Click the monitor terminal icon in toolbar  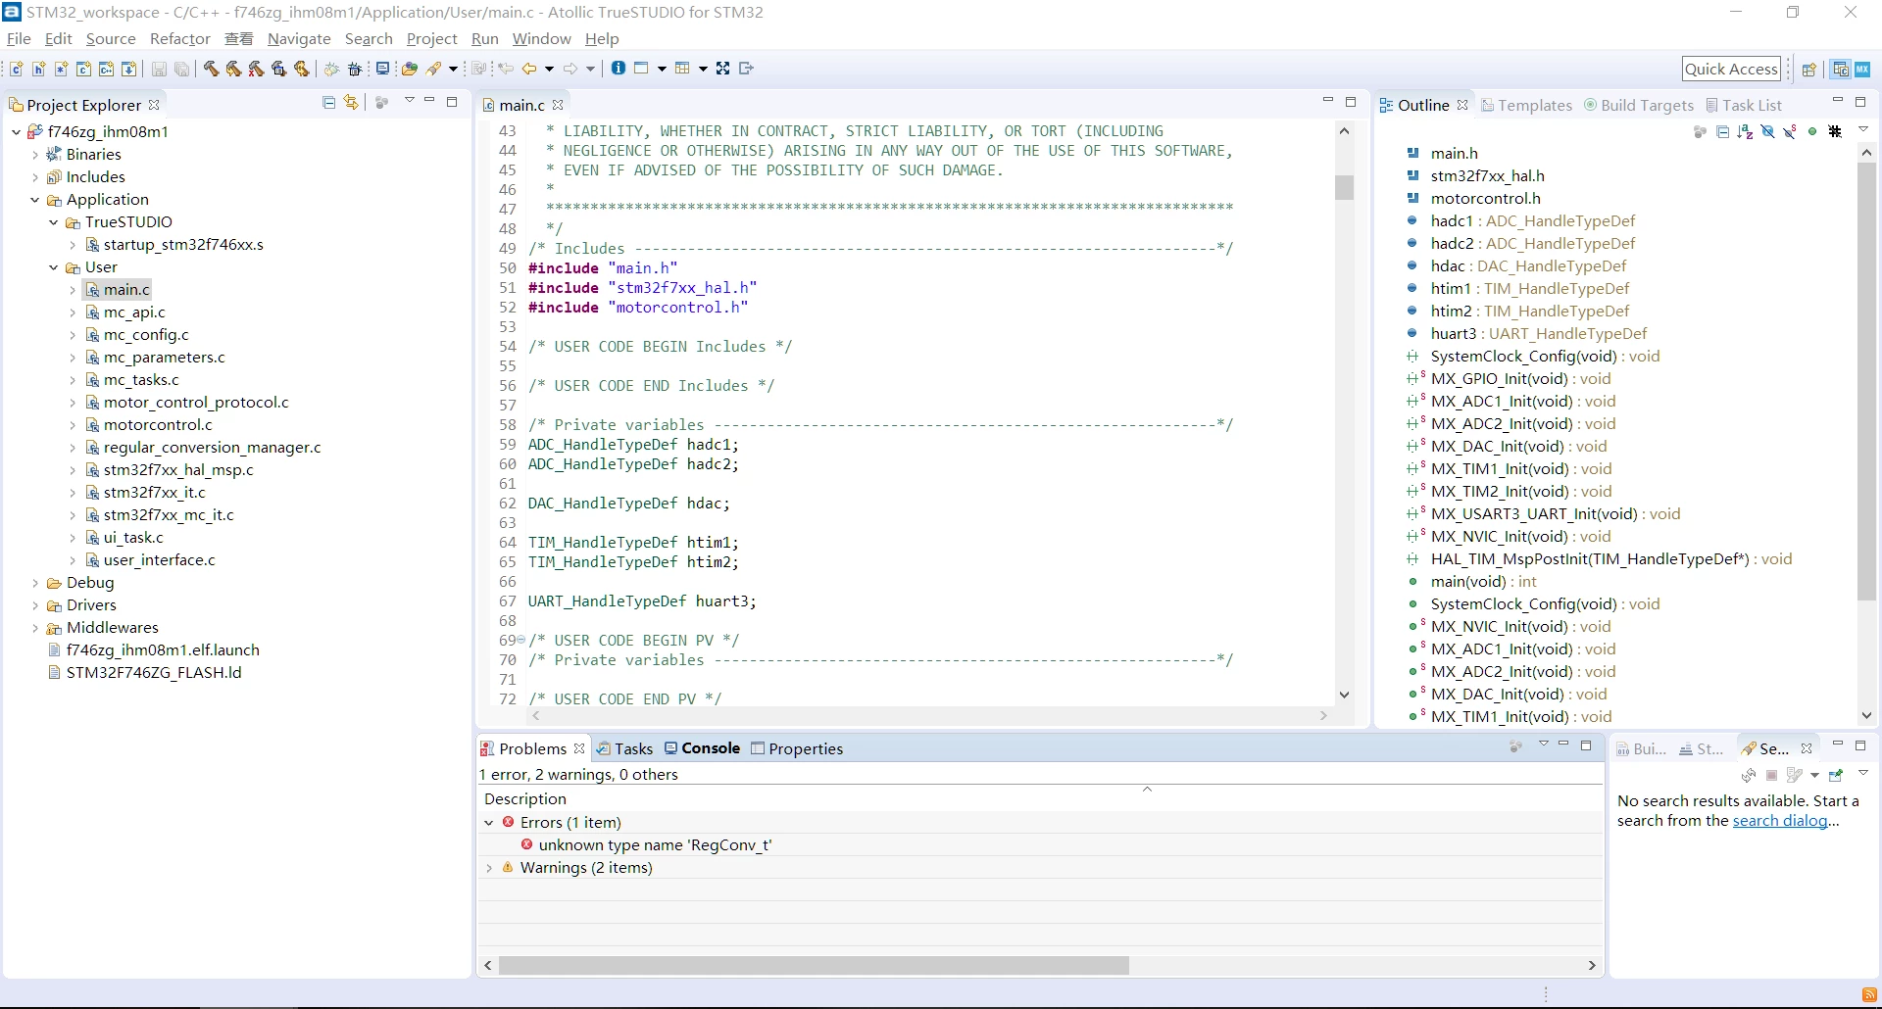tap(382, 69)
